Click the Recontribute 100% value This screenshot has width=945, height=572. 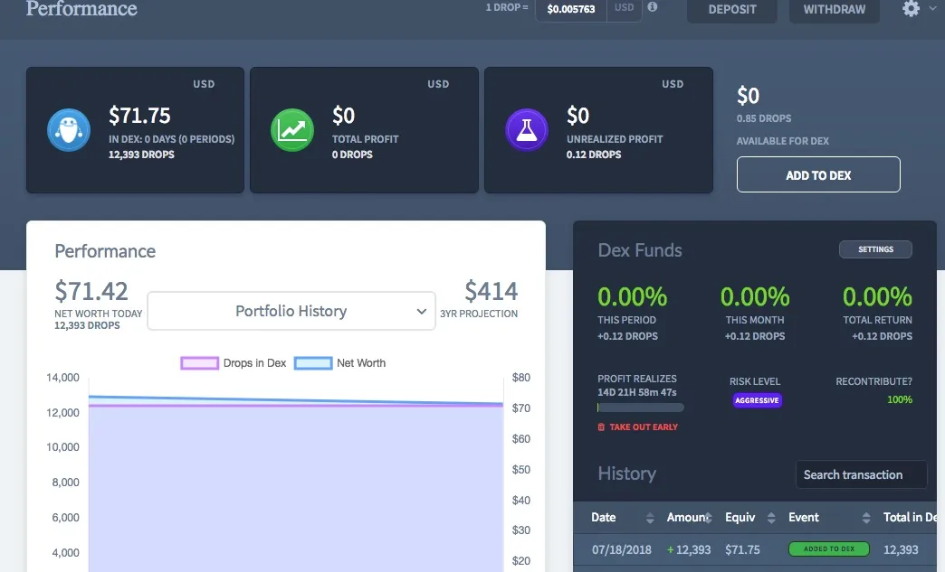click(x=899, y=399)
